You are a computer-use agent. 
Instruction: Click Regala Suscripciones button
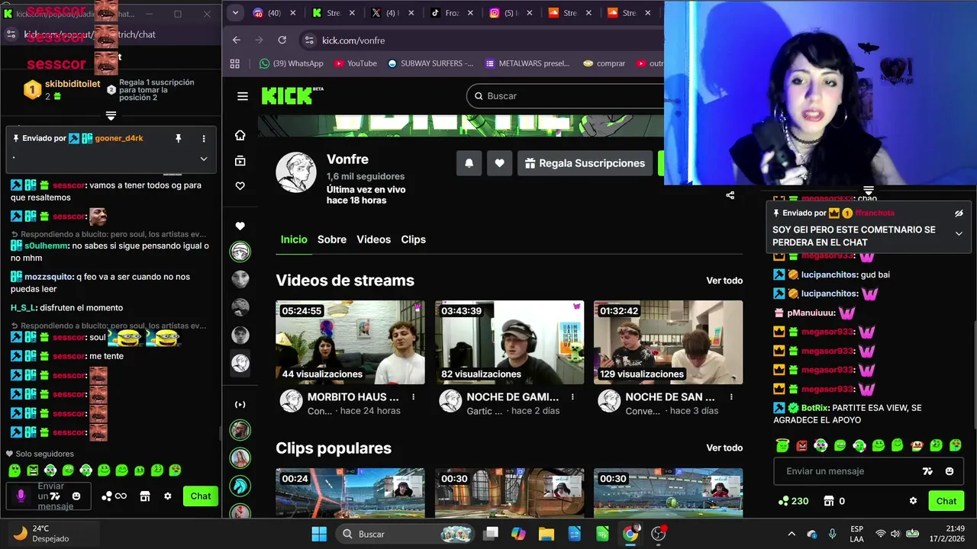(585, 163)
